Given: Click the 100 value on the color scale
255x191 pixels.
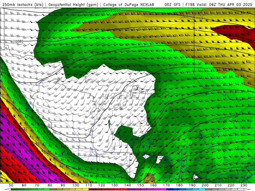Looking at the screenshot, I should pos(76,185).
